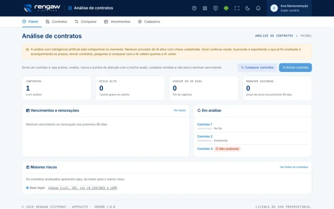Click the refresh icon by Em análise
This screenshot has height=209, width=334.
(x=199, y=111)
